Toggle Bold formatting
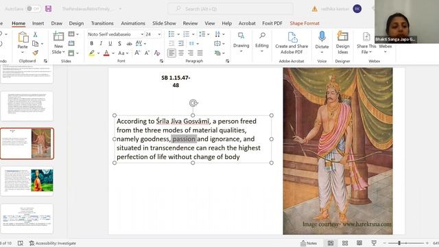The width and height of the screenshot is (439, 247). point(91,43)
